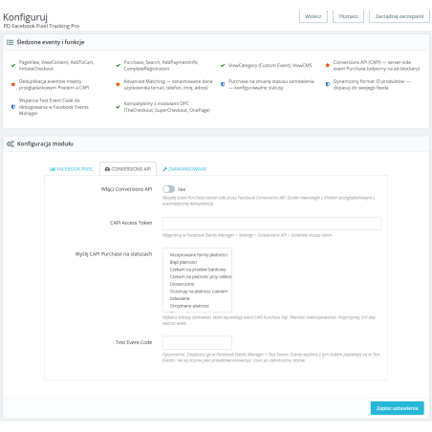This screenshot has width=432, height=432.
Task: Click the Zapisz ustawienia button
Action: pyautogui.click(x=397, y=408)
